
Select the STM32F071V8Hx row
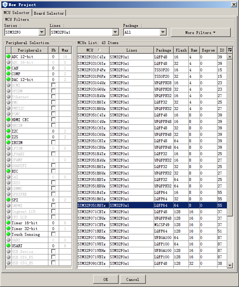click(x=152, y=238)
